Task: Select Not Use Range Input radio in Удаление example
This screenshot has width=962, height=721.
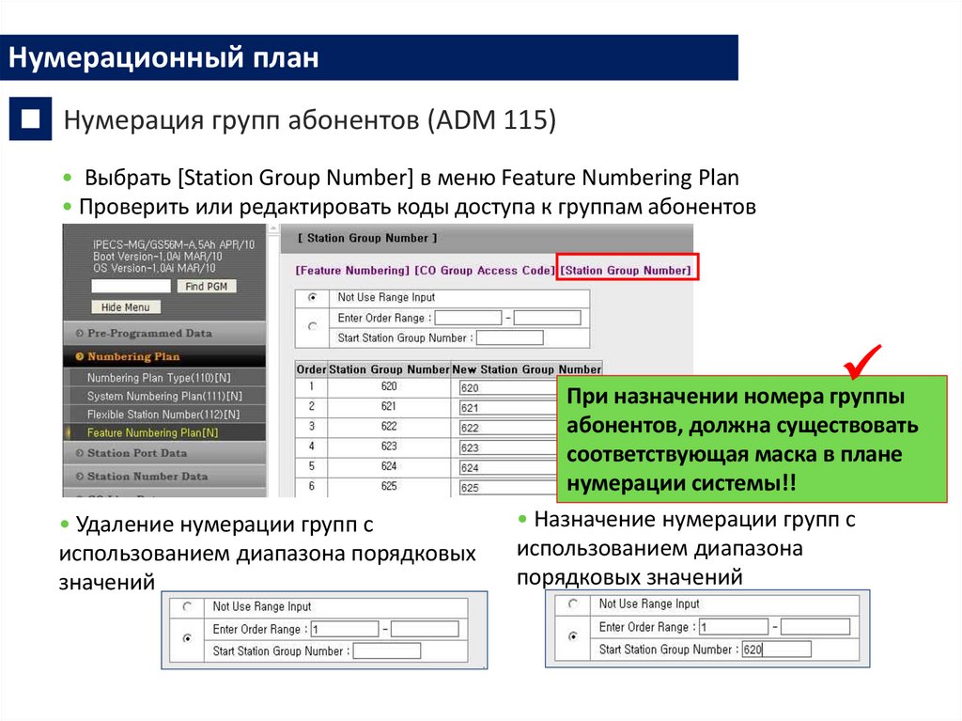Action: (x=187, y=606)
